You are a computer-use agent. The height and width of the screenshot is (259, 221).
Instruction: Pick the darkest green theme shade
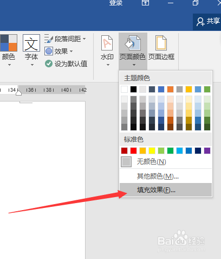207,127
